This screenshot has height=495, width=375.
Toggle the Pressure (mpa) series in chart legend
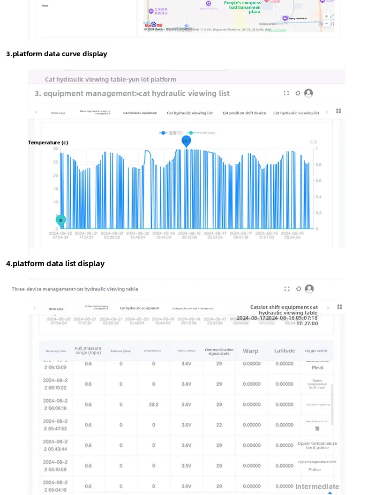[x=201, y=133]
